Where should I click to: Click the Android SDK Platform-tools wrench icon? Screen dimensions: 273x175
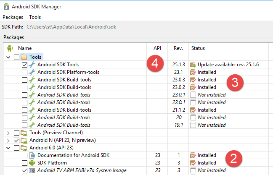click(x=32, y=72)
